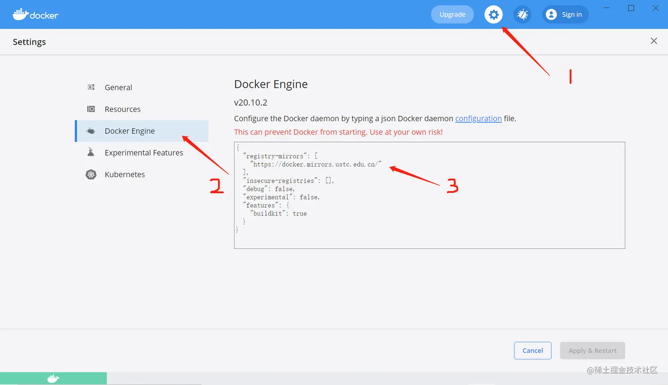The height and width of the screenshot is (385, 668).
Task: Click the Kubernetes helm wheel icon
Action: click(x=91, y=174)
